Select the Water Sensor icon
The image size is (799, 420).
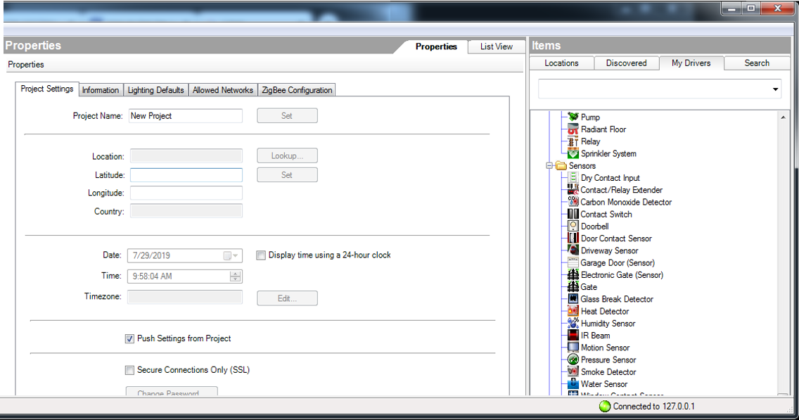(573, 384)
